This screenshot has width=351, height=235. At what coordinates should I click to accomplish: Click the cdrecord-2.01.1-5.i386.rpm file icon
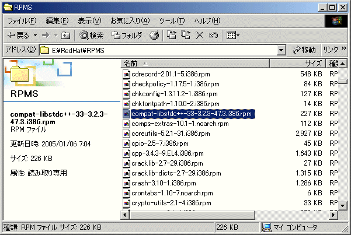pyautogui.click(x=126, y=74)
